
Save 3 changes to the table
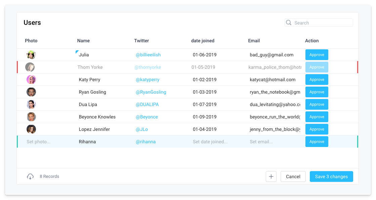(331, 177)
